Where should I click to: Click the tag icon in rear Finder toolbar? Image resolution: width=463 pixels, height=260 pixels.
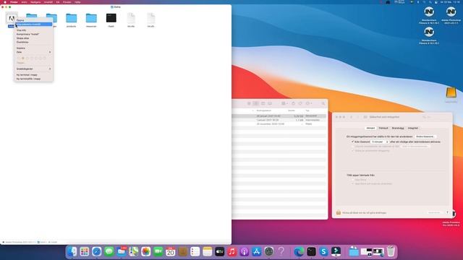pyautogui.click(x=300, y=103)
